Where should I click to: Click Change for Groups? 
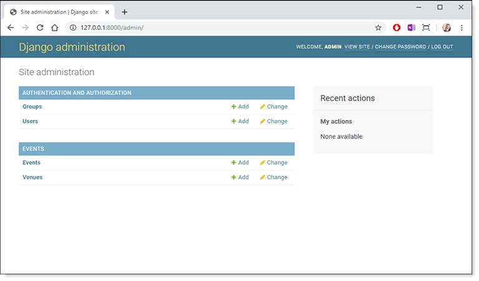[274, 107]
